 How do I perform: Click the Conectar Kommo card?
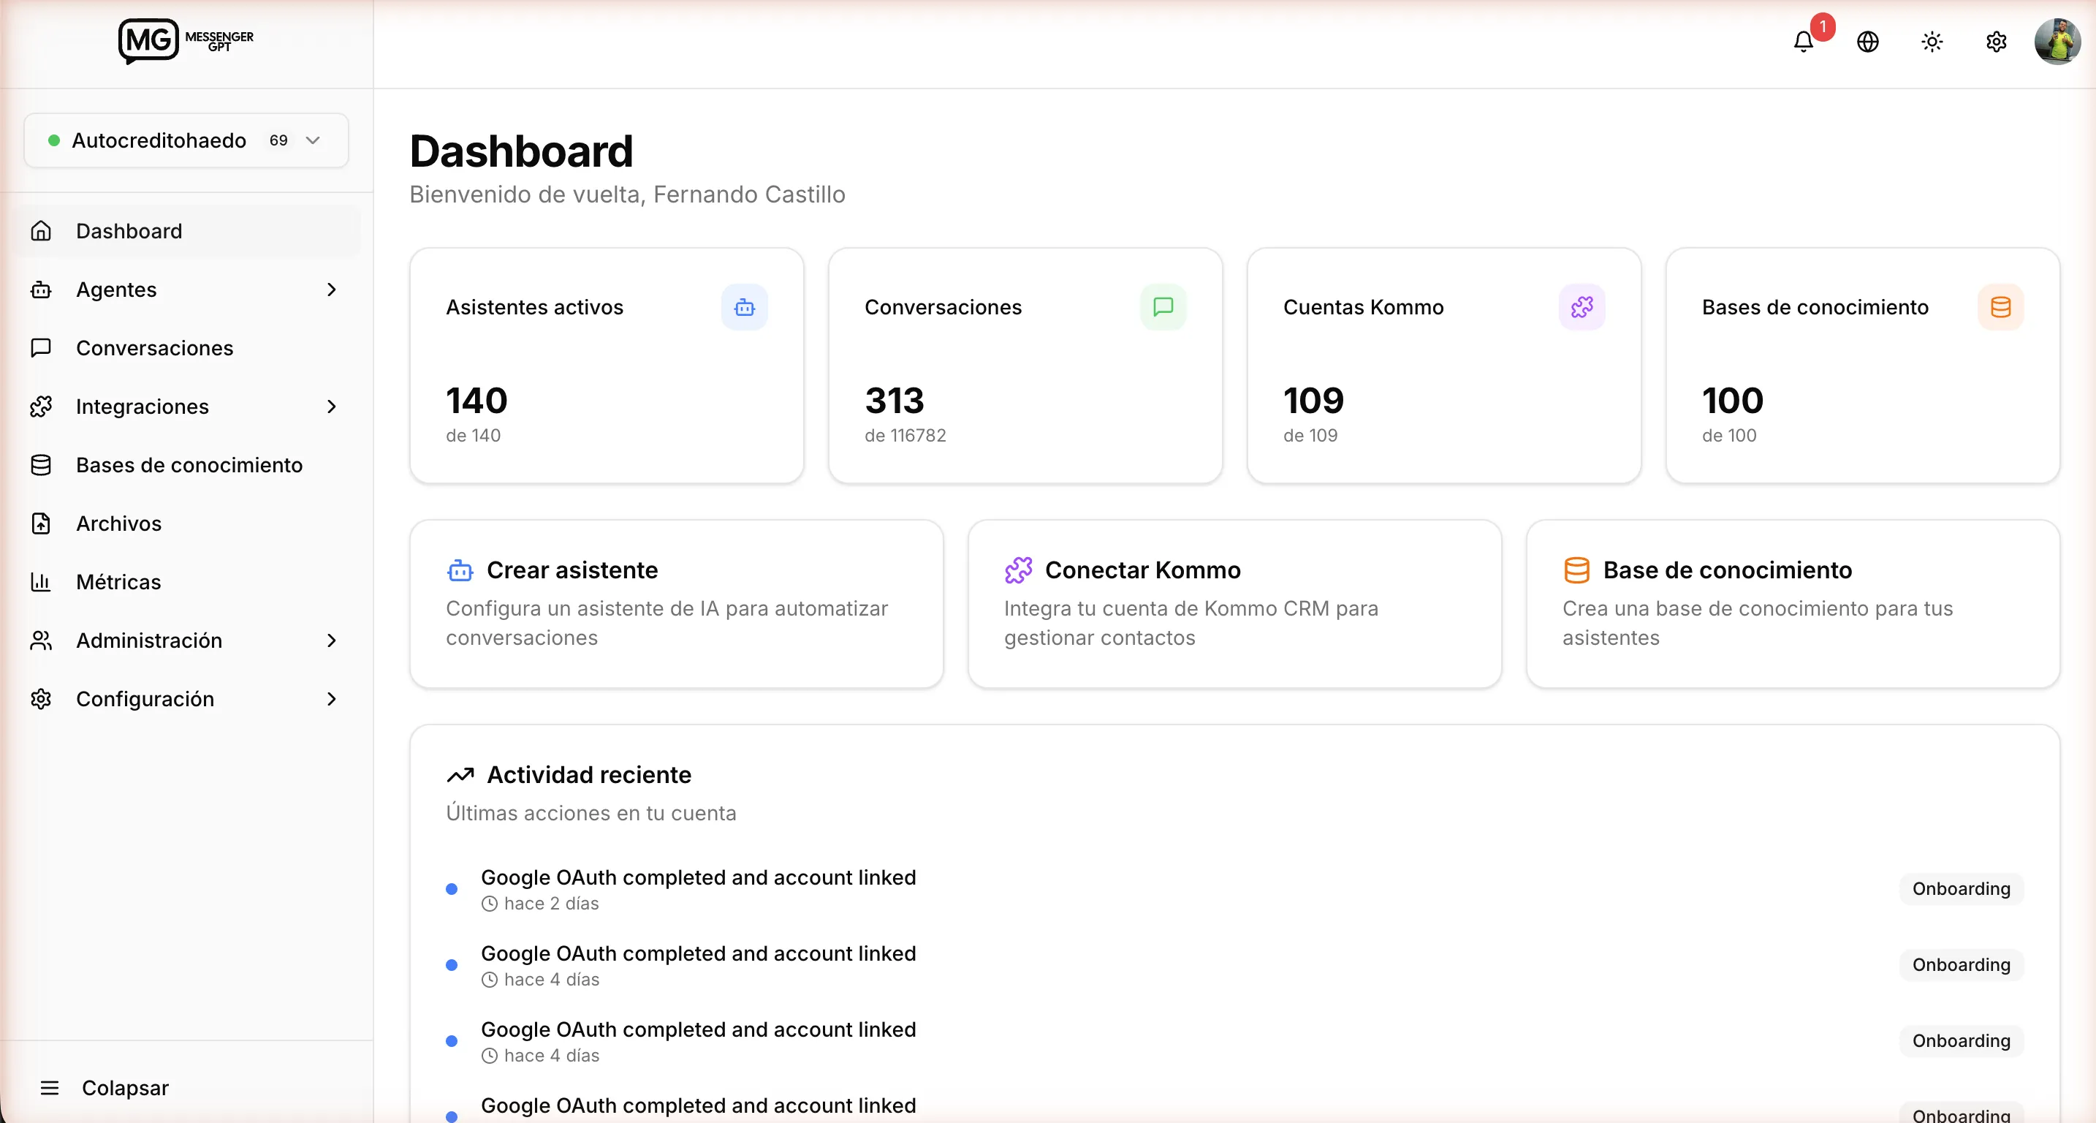pyautogui.click(x=1234, y=604)
